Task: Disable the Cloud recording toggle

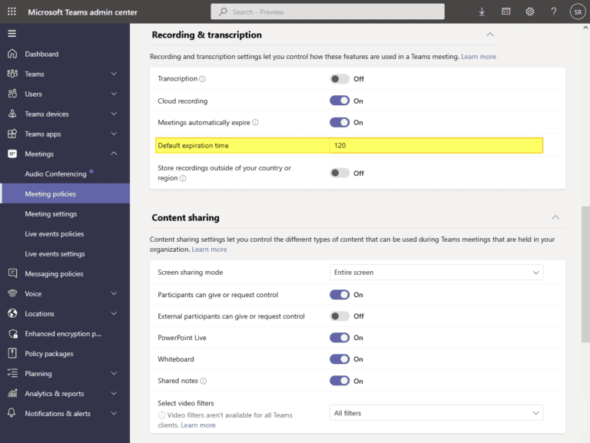Action: point(340,101)
